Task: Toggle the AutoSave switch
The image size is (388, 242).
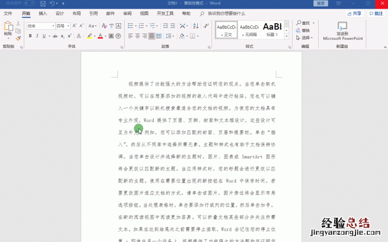Action: coord(30,3)
